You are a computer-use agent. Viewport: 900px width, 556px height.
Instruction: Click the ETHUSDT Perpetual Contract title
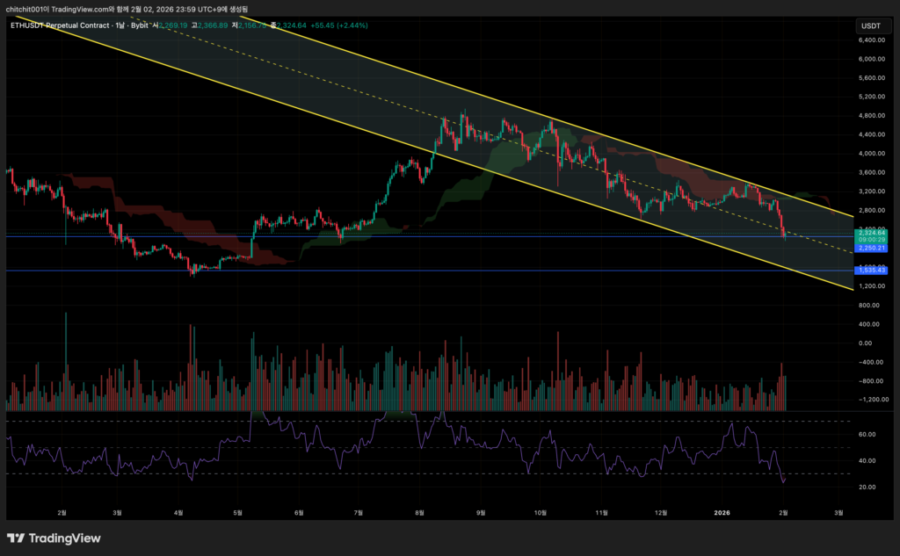coord(60,25)
